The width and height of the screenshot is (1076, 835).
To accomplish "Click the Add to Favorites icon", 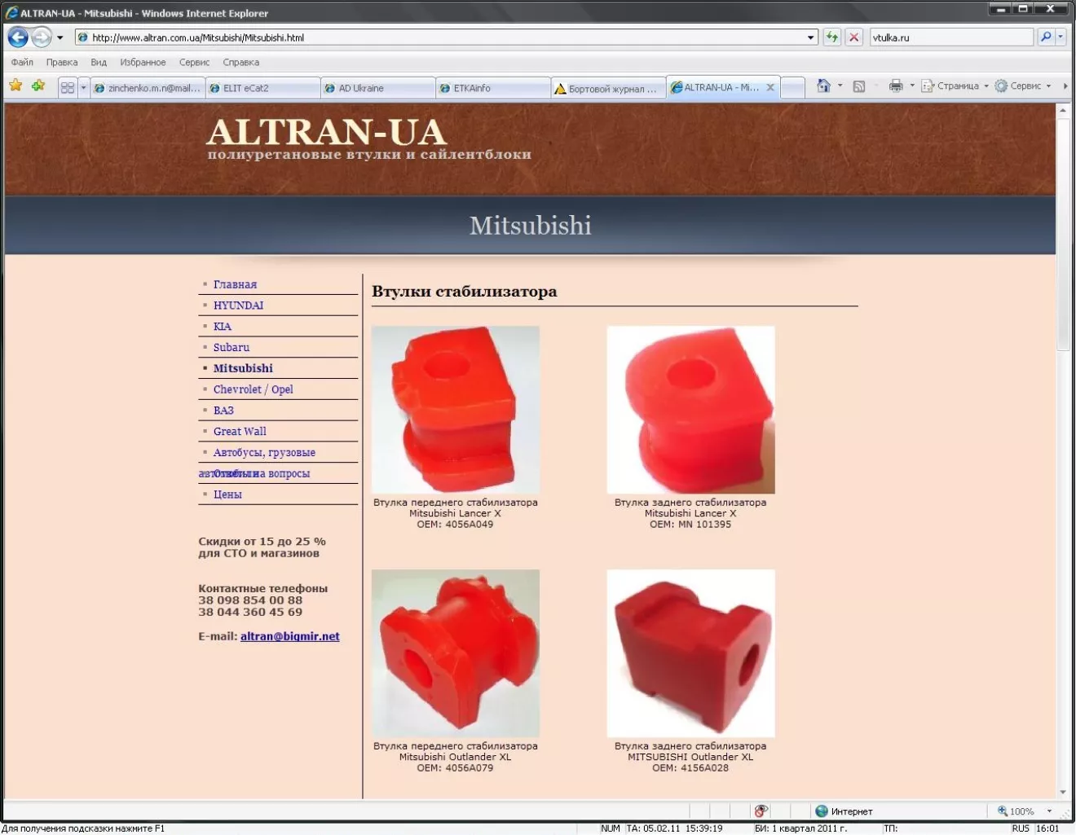I will pos(38,86).
